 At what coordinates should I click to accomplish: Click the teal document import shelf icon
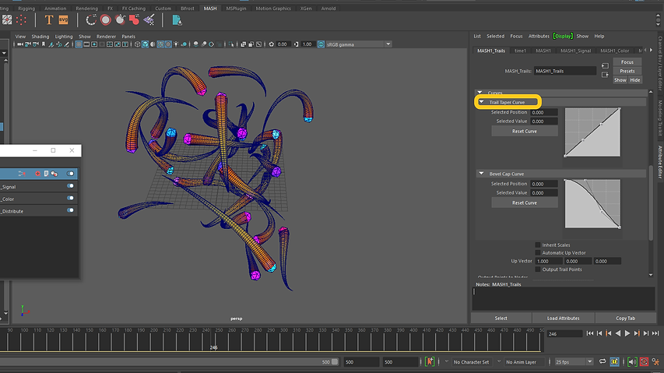tap(177, 20)
